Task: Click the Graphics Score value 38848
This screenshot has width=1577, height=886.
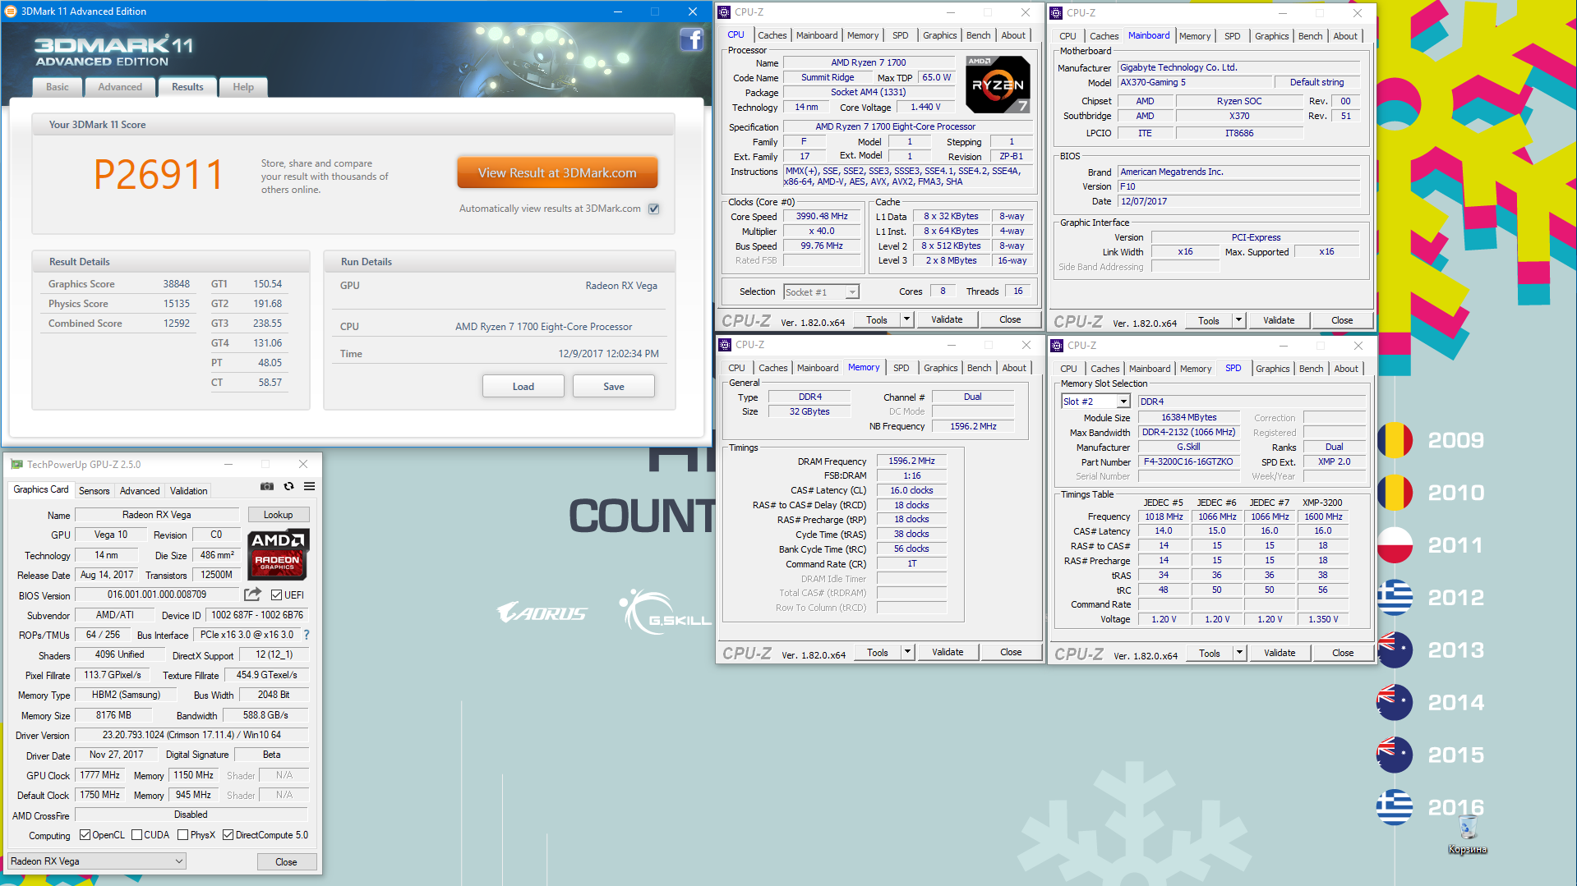Action: 176,284
